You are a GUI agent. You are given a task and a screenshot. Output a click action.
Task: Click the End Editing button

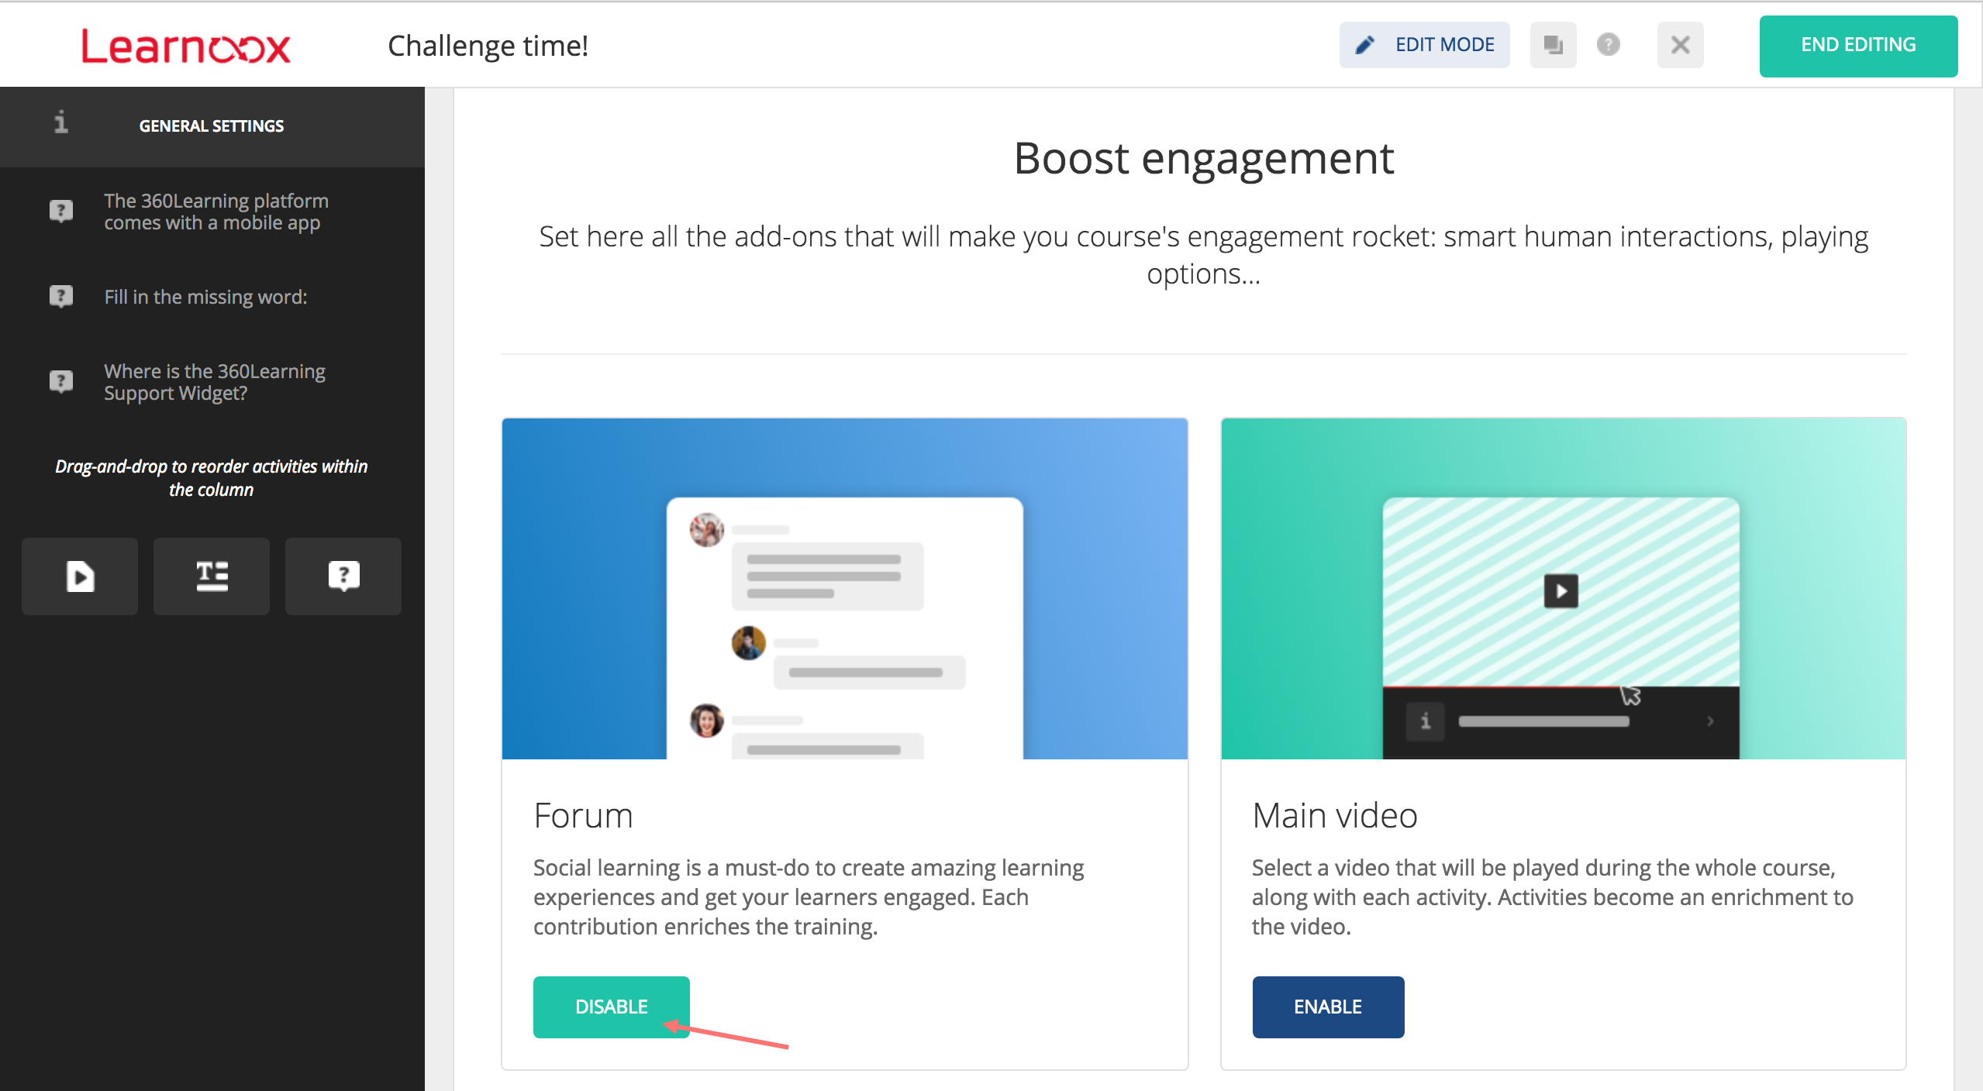(1858, 46)
